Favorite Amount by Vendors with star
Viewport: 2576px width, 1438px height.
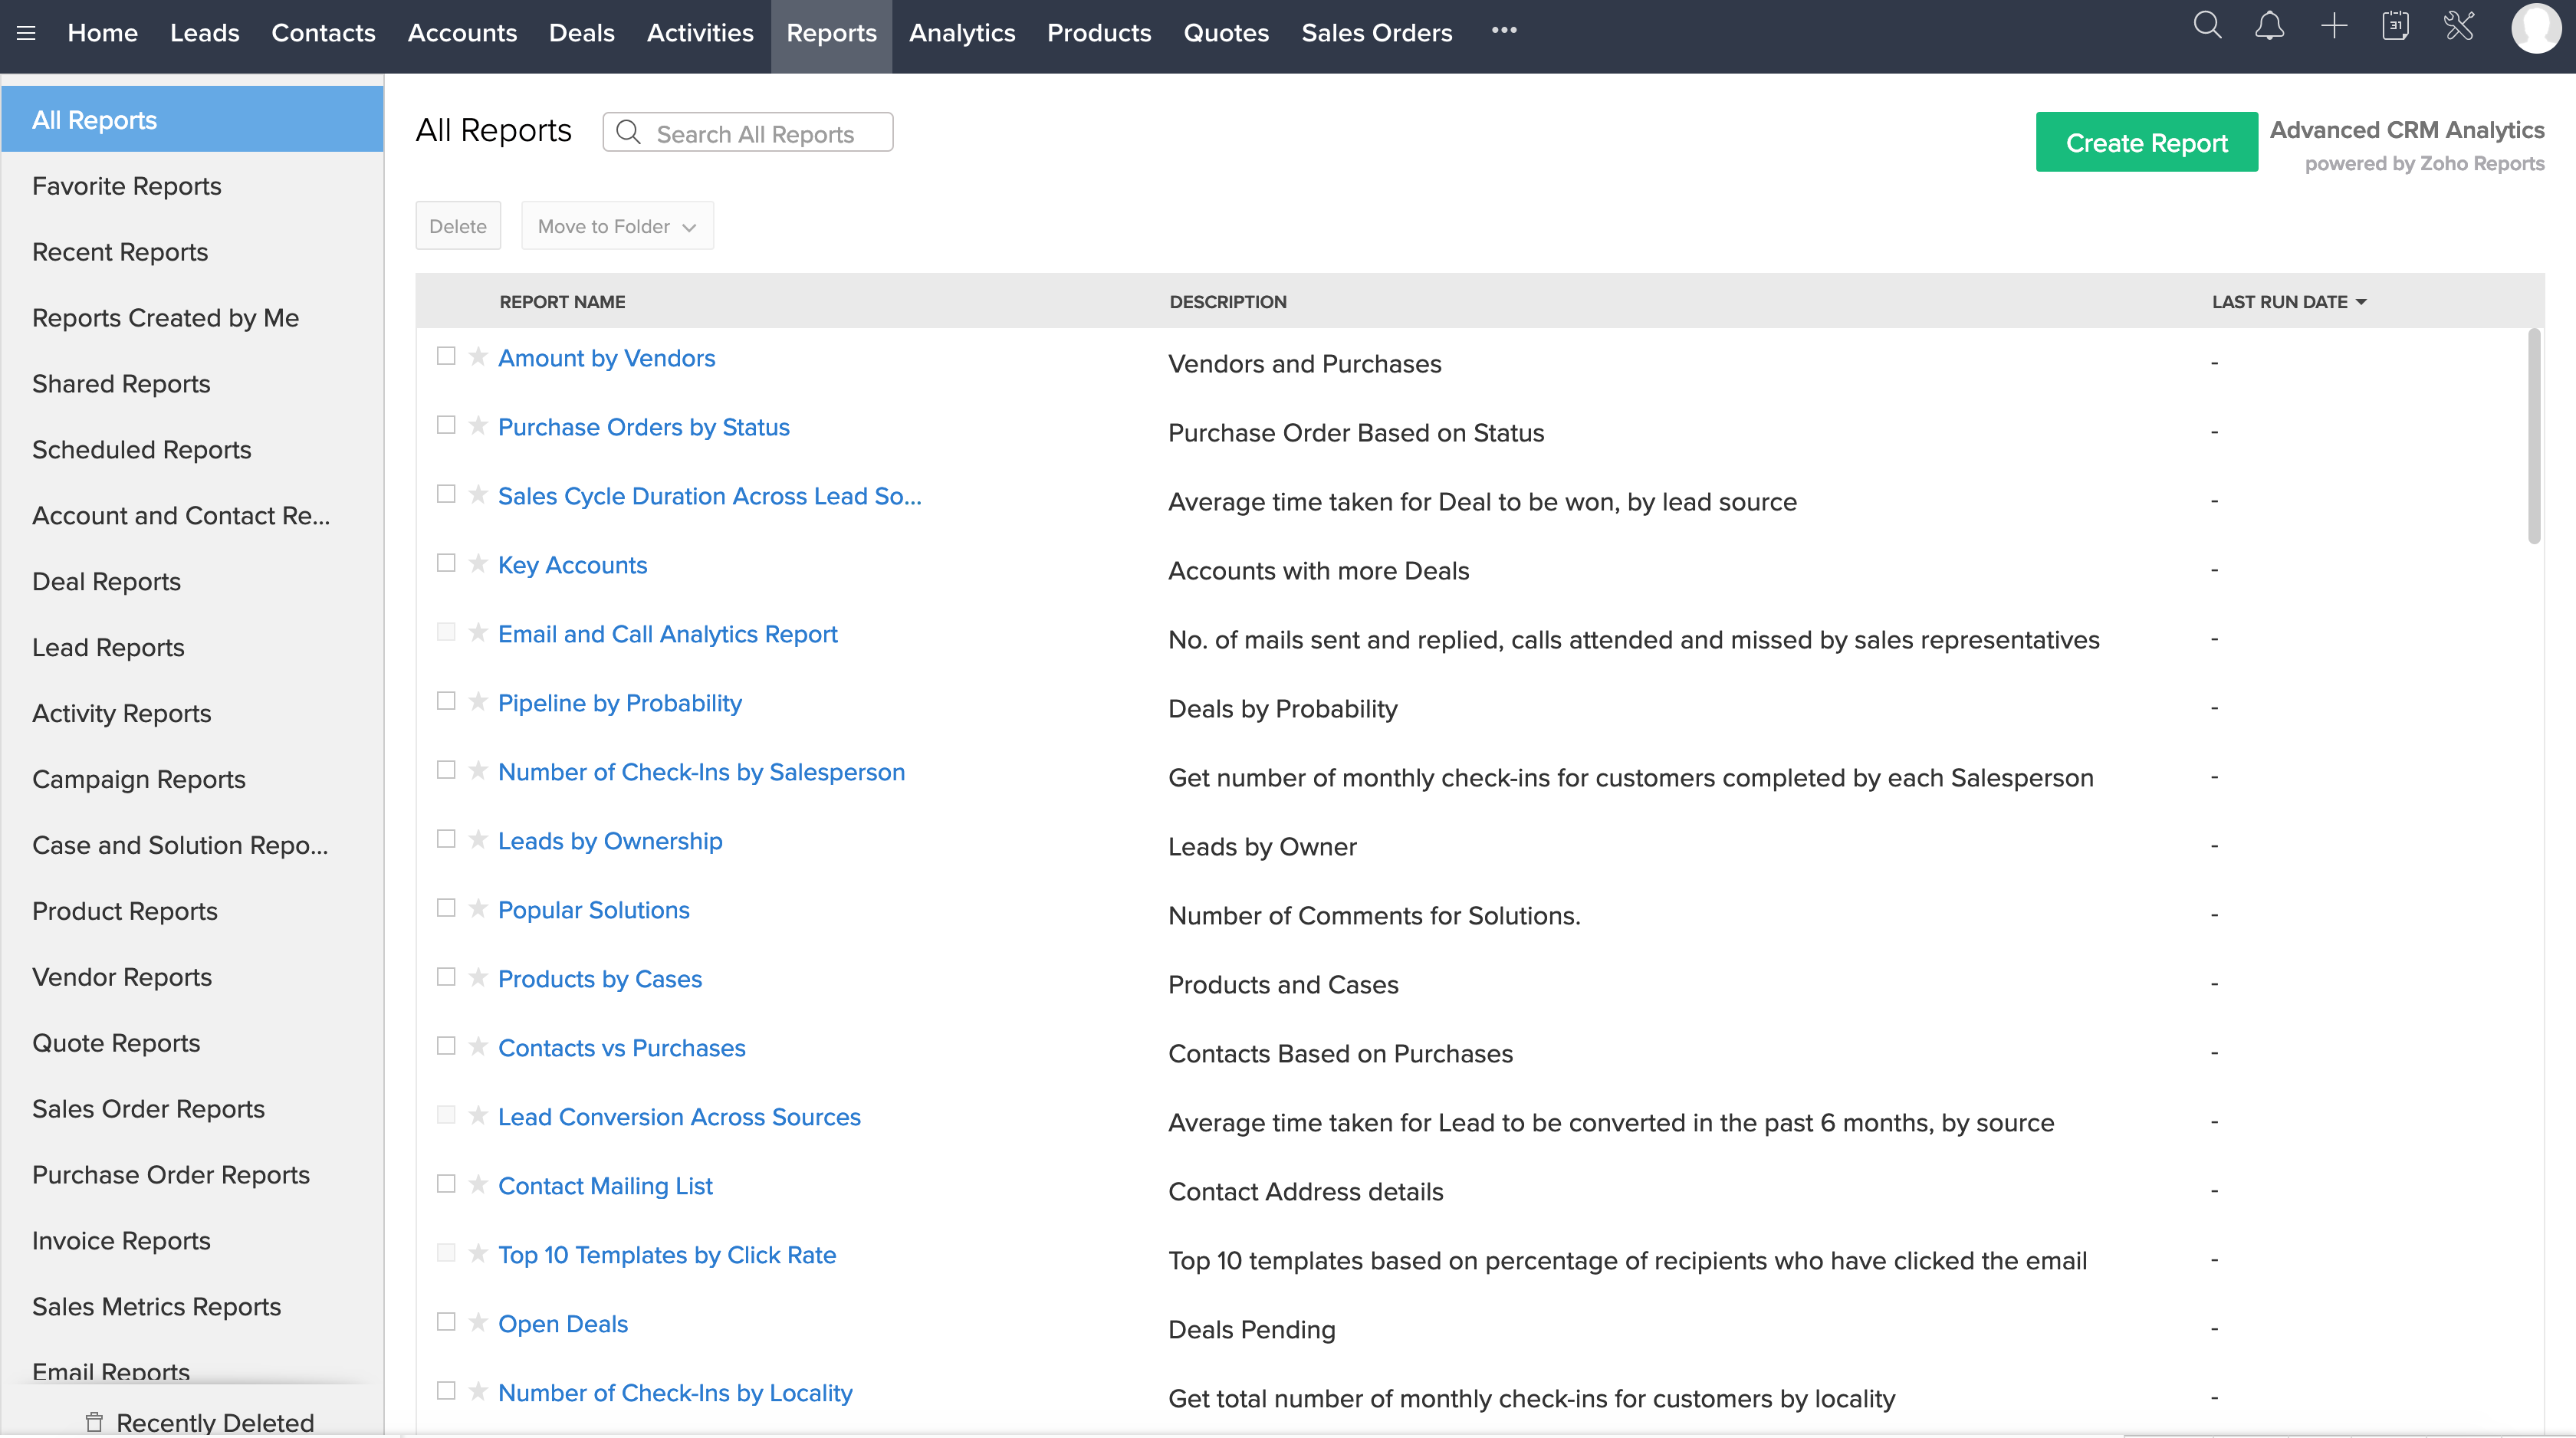tap(478, 356)
